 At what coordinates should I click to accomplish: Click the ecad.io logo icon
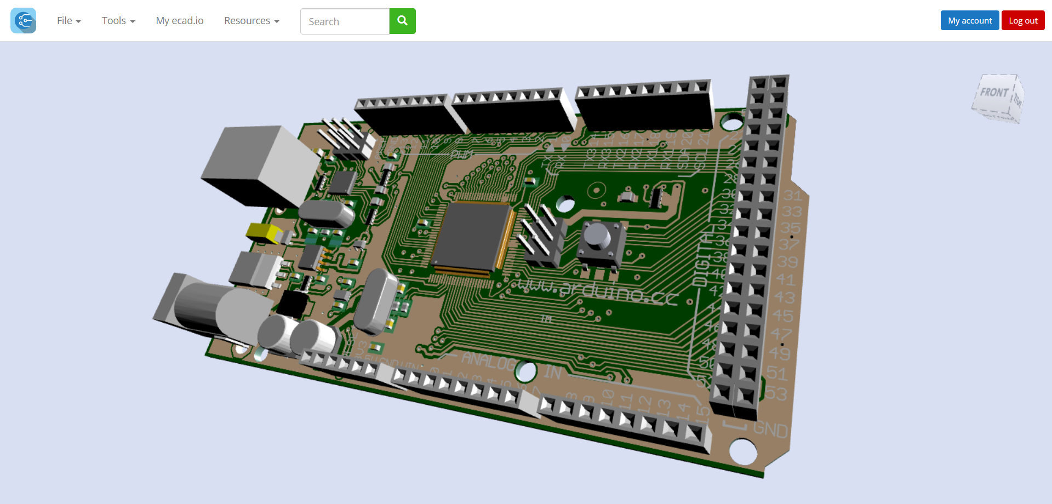click(x=23, y=21)
